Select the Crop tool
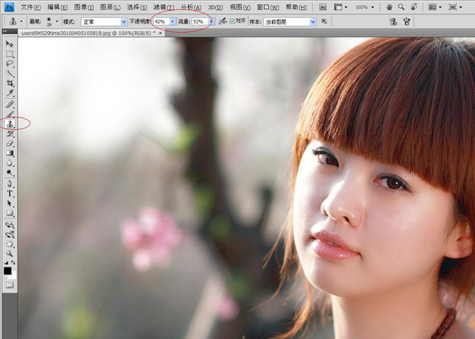This screenshot has height=339, width=475. point(9,83)
